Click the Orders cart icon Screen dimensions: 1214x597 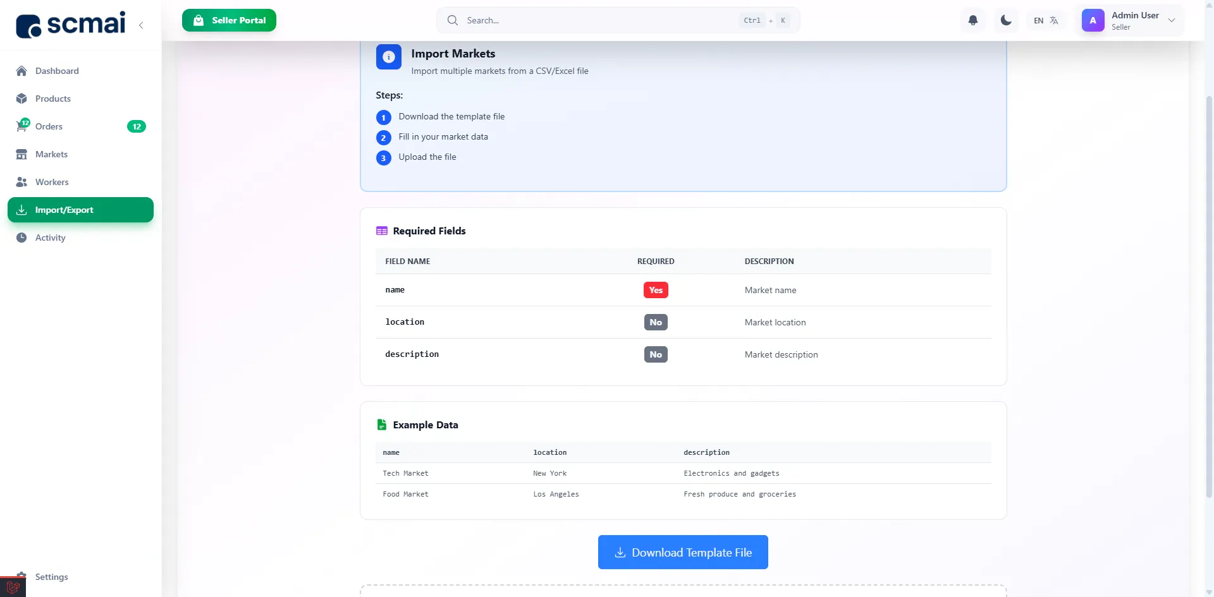point(21,126)
